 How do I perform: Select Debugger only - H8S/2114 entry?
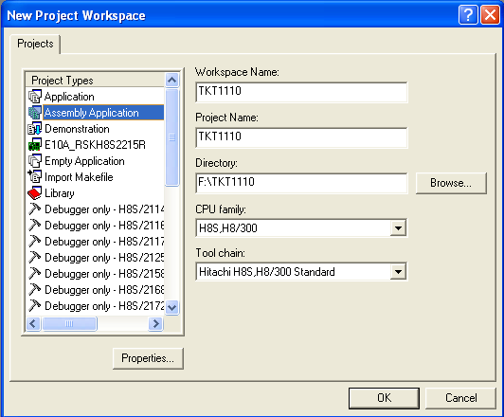104,209
